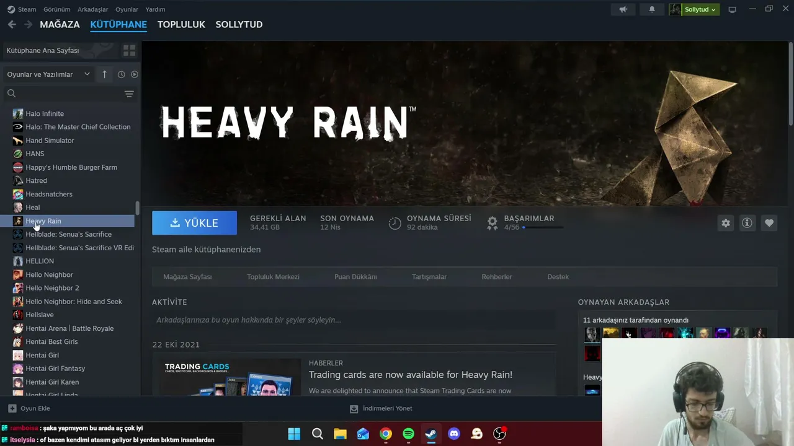Viewport: 794px width, 446px height.
Task: Switch library to grid view icon
Action: (129, 50)
